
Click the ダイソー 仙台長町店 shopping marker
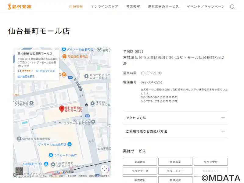pos(64,49)
